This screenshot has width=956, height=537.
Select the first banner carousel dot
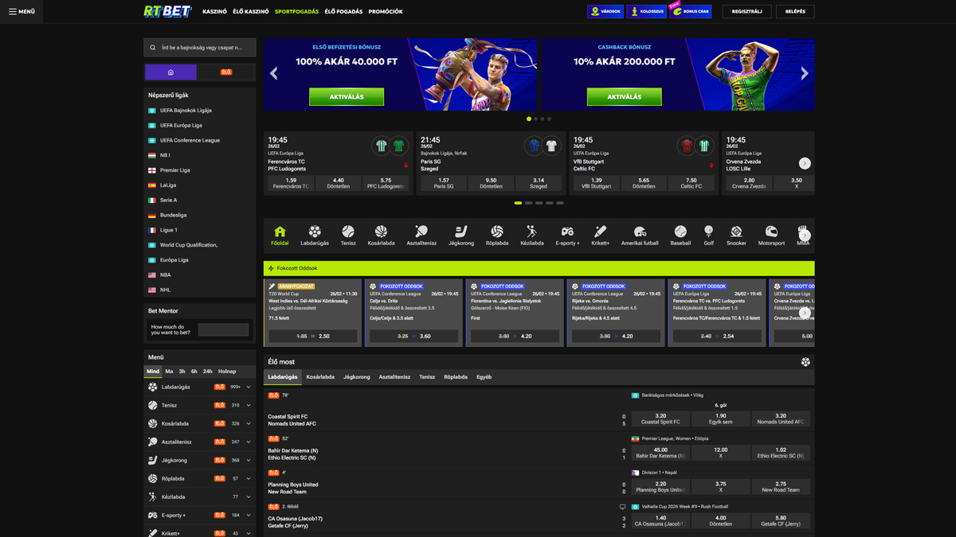[529, 119]
